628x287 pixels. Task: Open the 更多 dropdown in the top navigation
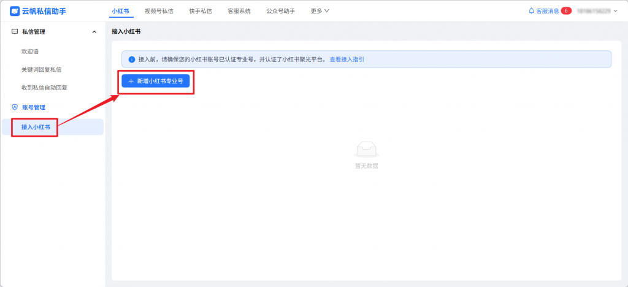pyautogui.click(x=320, y=11)
